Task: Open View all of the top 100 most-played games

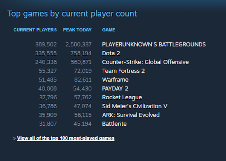Action: (x=66, y=138)
